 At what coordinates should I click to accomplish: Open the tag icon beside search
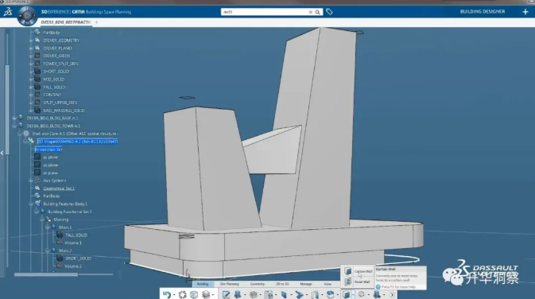(x=329, y=12)
